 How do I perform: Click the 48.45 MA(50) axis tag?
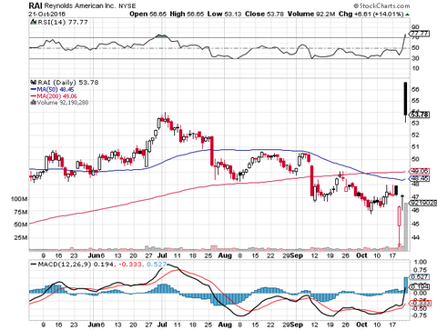point(420,178)
